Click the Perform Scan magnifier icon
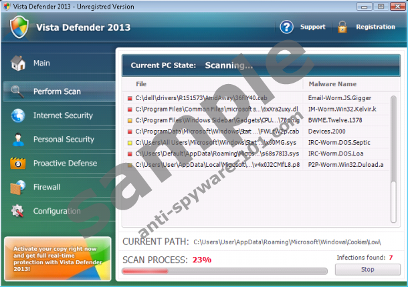Image resolution: width=408 pixels, height=287 pixels. [x=18, y=91]
